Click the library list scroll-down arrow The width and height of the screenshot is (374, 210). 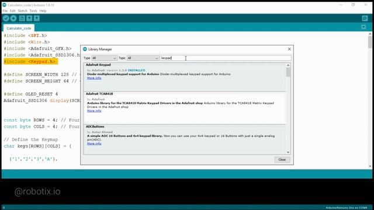[288, 152]
